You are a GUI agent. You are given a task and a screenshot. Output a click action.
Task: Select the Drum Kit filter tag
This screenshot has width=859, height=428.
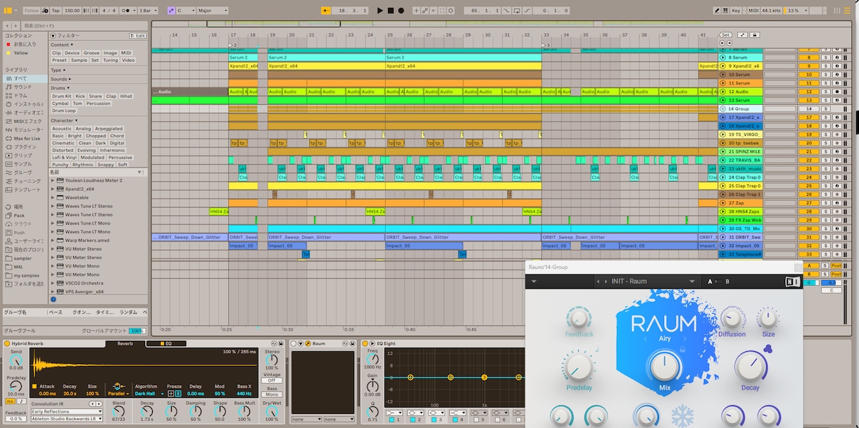pos(62,96)
